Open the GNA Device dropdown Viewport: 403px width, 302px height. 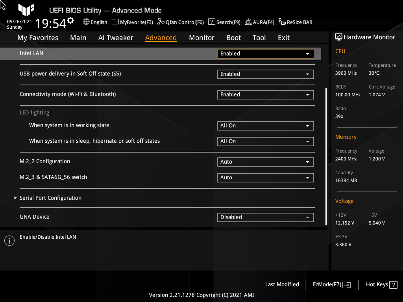(x=265, y=217)
